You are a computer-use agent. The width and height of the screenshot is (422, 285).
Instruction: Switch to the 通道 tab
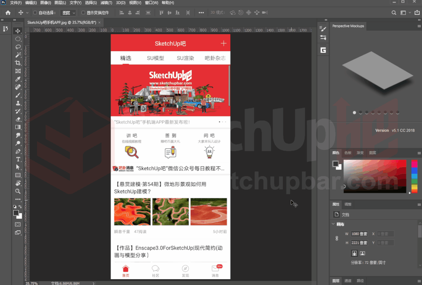point(348,281)
